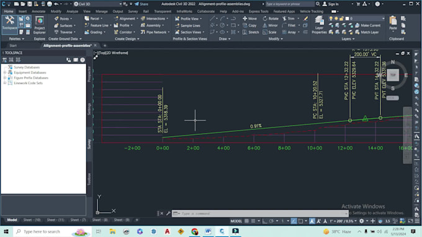422x237 pixels.
Task: Open the layer name dropdown list
Action: coord(384,19)
